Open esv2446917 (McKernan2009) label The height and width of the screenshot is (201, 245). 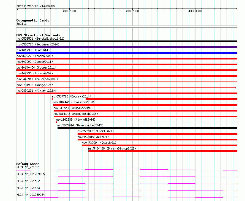coord(37,79)
